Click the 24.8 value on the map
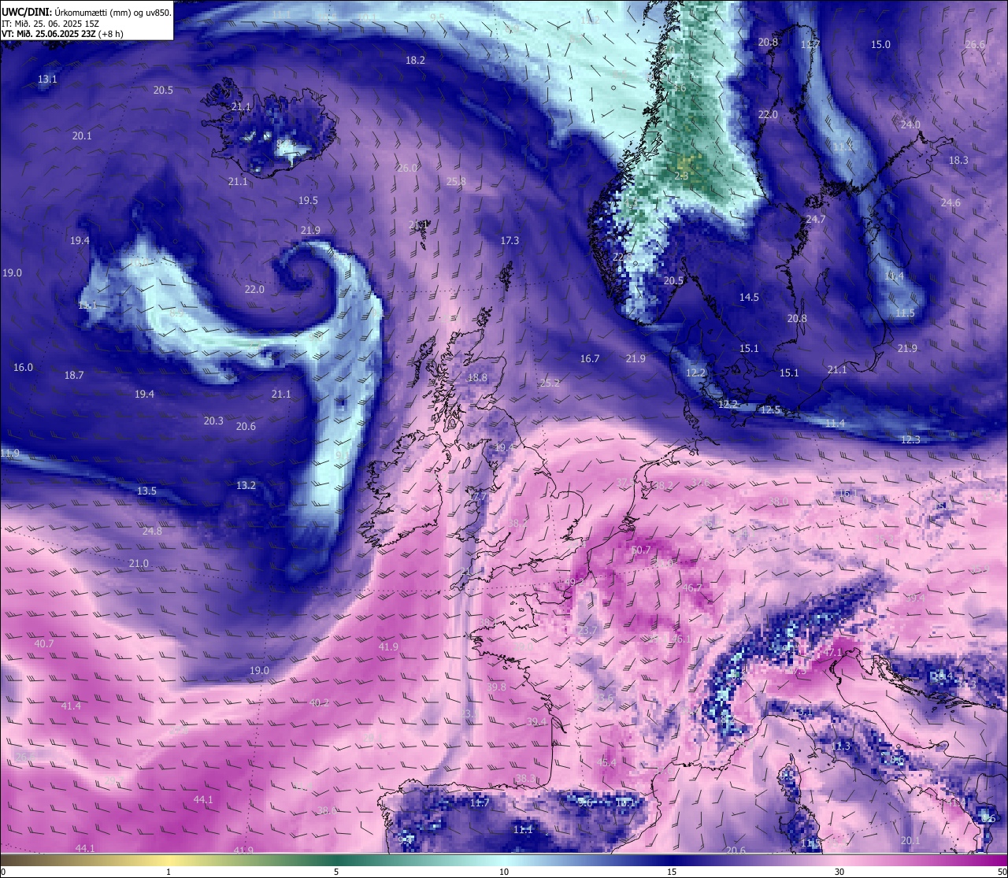Screen dimensions: 1008x878 click(152, 532)
